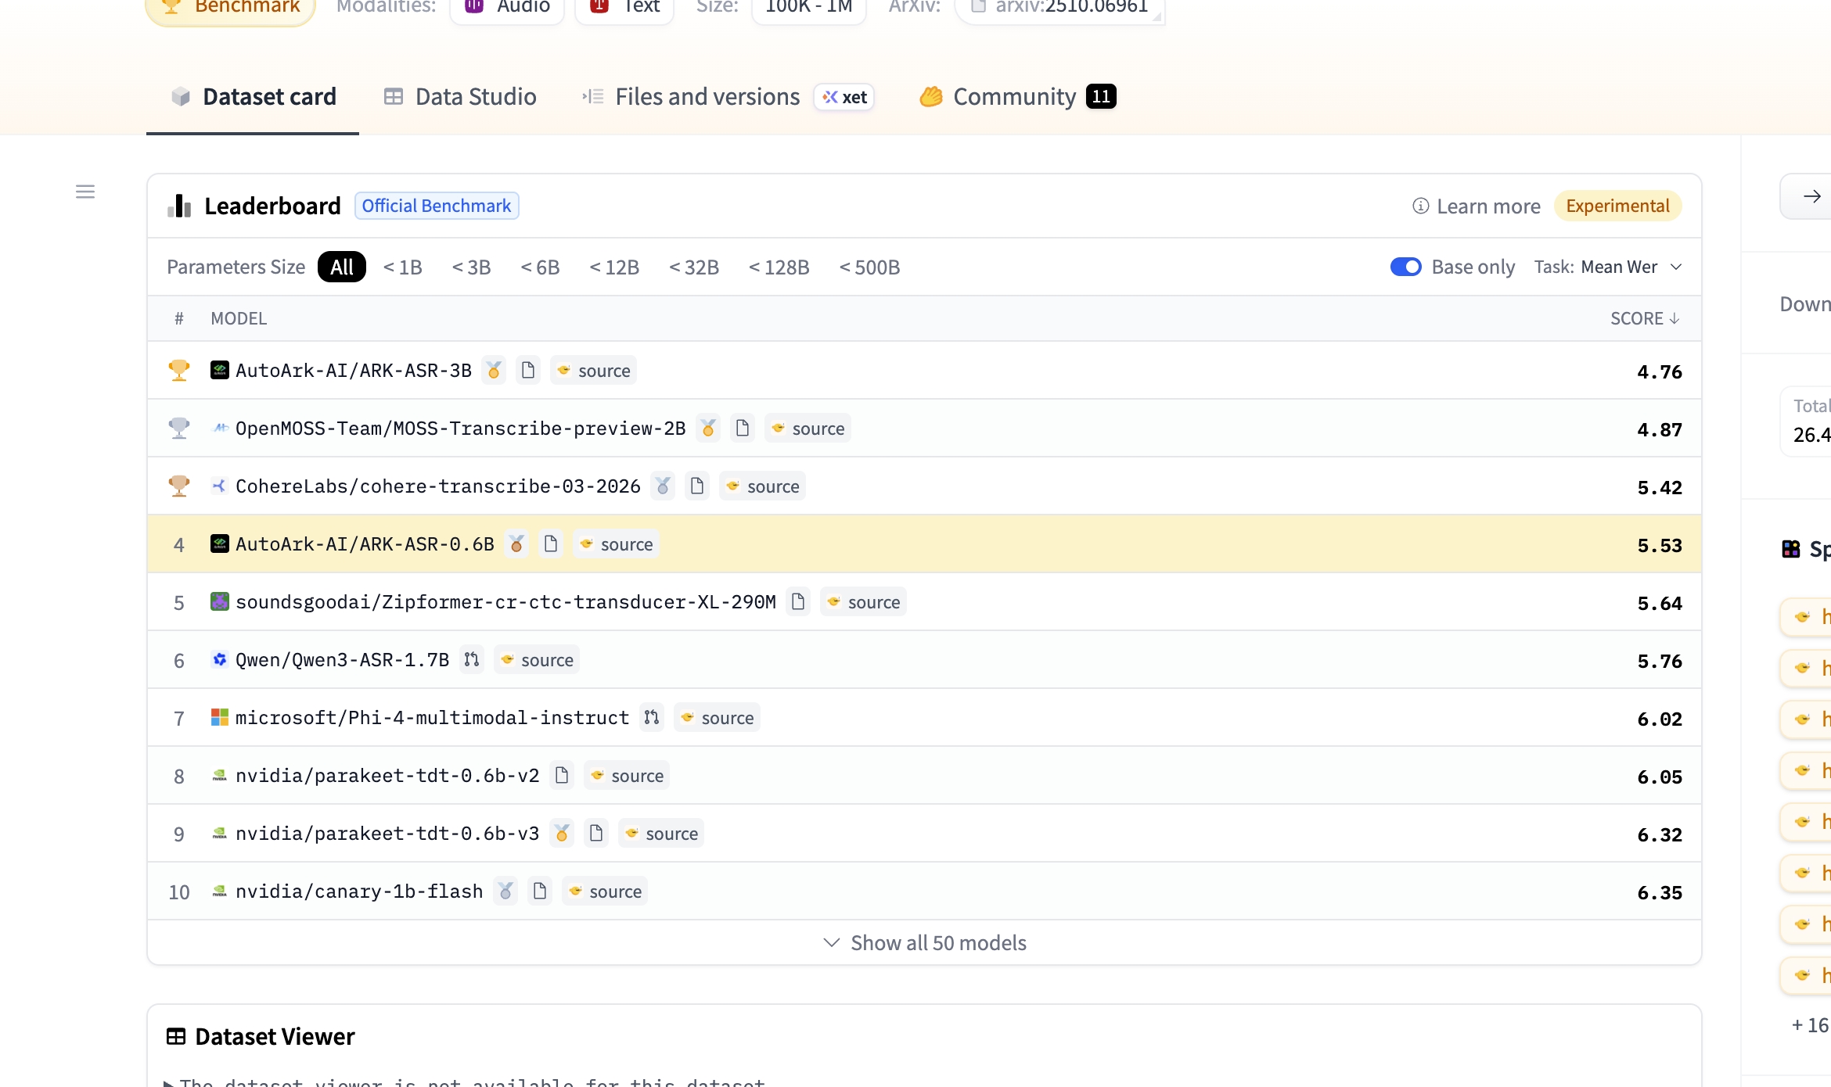This screenshot has width=1831, height=1087.
Task: Filter models by < 12B parameters
Action: pyautogui.click(x=614, y=267)
